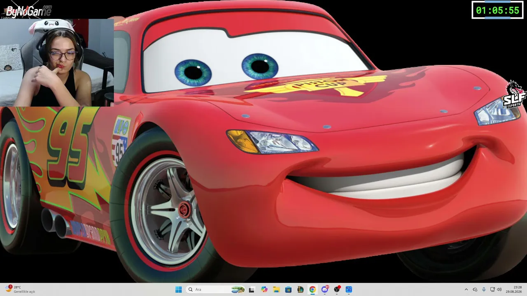Click the taskbar search box labeled Ara
The width and height of the screenshot is (527, 296).
point(216,289)
